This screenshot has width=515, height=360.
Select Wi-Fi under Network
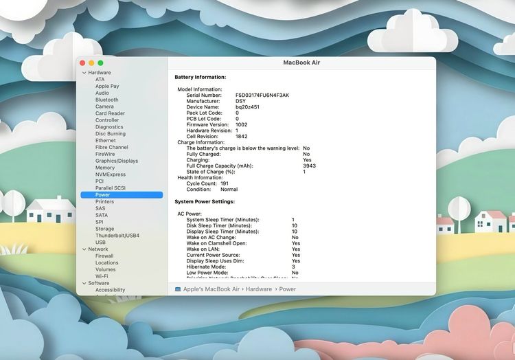pyautogui.click(x=102, y=276)
